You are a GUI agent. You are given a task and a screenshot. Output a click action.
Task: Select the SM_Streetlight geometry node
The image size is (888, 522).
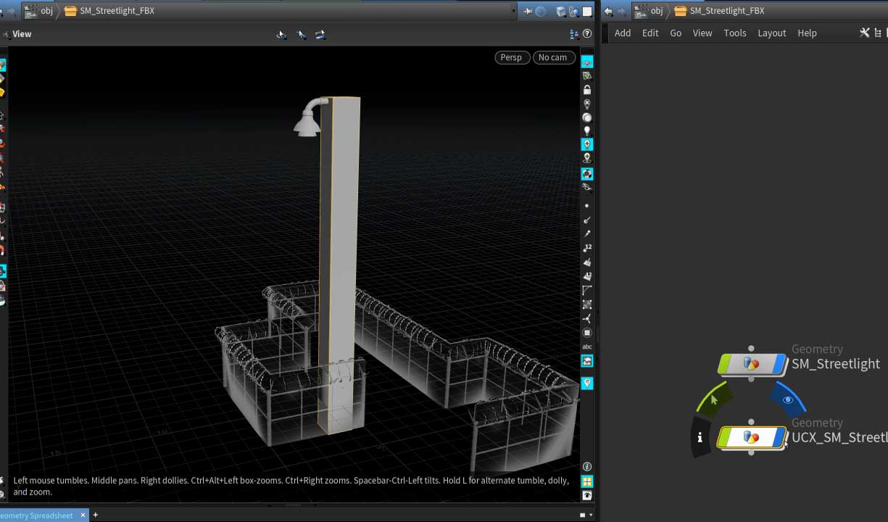[x=752, y=364]
